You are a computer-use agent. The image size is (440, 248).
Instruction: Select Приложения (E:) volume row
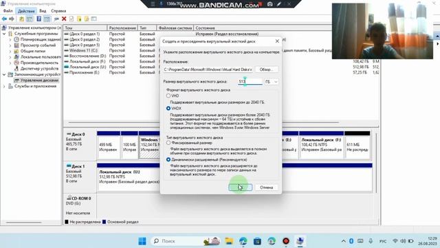point(82,72)
